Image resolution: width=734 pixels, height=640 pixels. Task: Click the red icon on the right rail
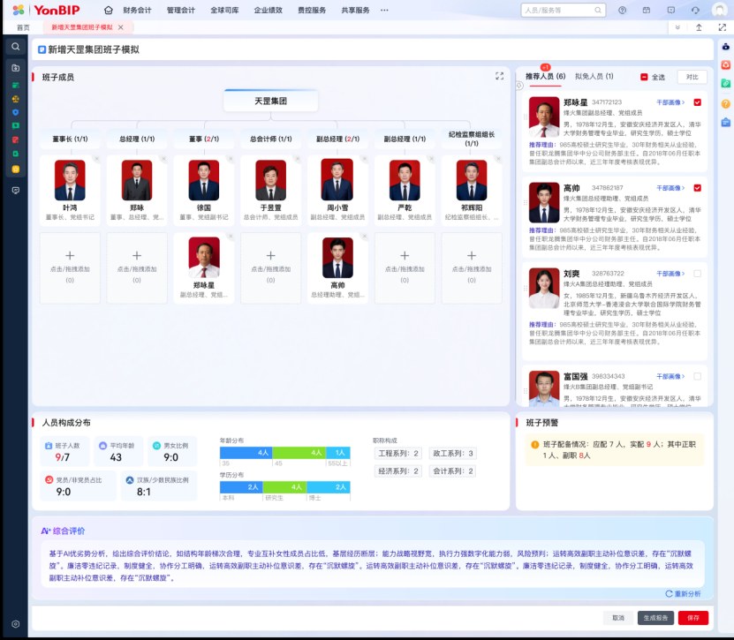725,65
